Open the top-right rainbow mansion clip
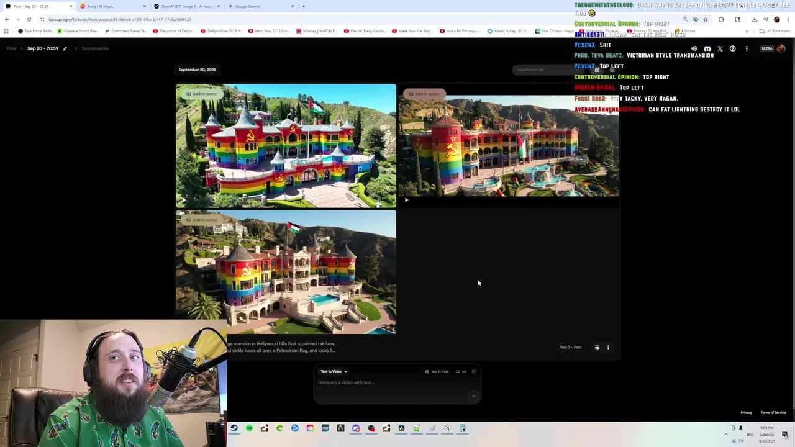Image resolution: width=795 pixels, height=447 pixels. click(x=509, y=146)
